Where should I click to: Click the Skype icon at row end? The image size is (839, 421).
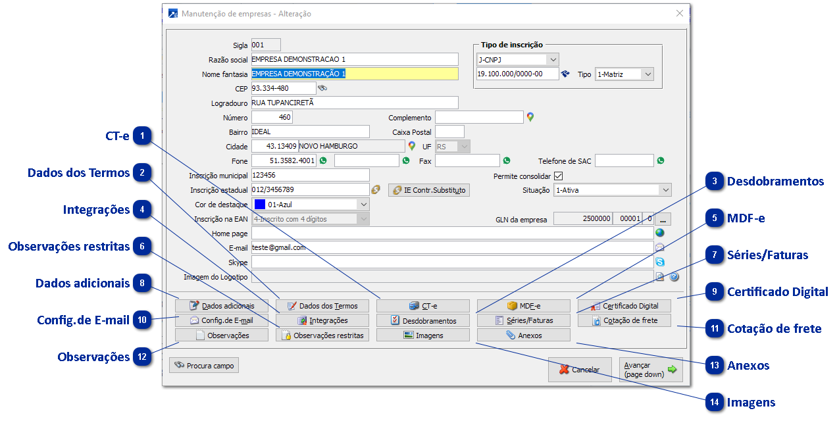coord(659,262)
